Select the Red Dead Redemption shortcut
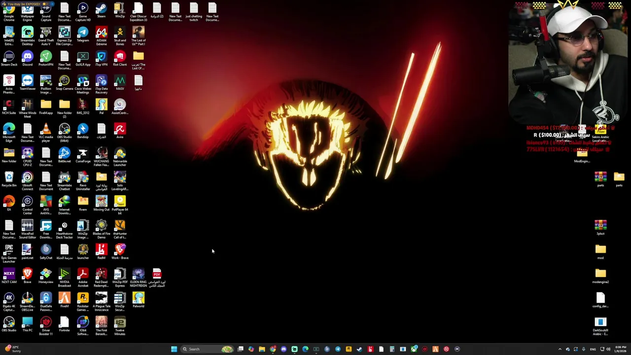 click(101, 278)
